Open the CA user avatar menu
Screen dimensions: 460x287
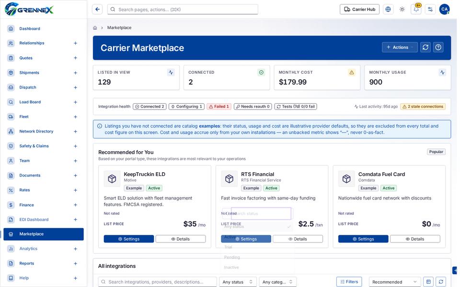(x=445, y=10)
